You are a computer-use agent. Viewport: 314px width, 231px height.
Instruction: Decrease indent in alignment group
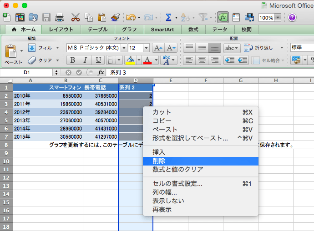(230, 60)
